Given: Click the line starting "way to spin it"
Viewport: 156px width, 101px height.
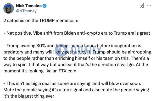Looking at the screenshot, I should click(x=76, y=65).
